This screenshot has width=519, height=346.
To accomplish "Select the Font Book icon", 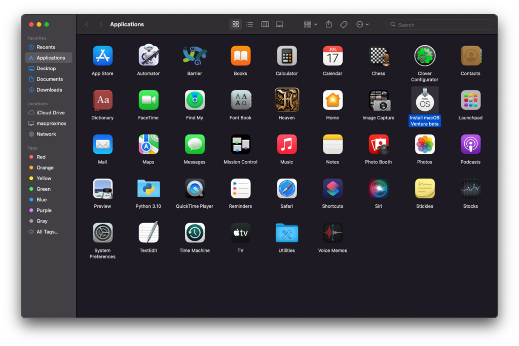I will (x=241, y=100).
